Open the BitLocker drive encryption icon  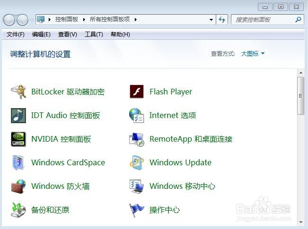click(18, 92)
